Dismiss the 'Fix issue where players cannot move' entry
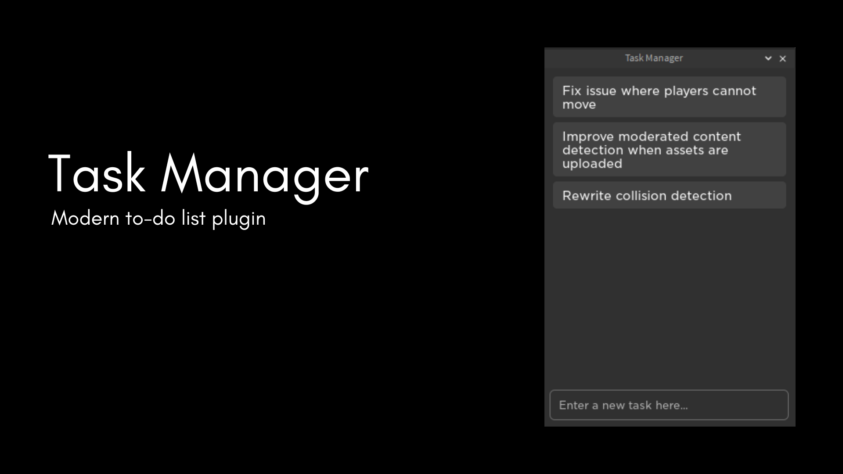This screenshot has height=474, width=843. [x=669, y=97]
